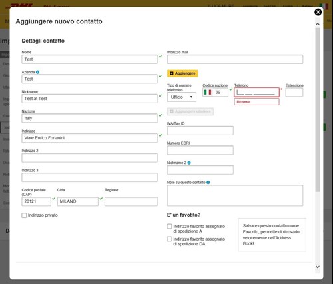Click the empty Regione field
The height and width of the screenshot is (284, 333).
pos(131,201)
